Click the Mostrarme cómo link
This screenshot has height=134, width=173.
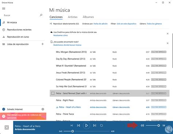[x=61, y=35]
